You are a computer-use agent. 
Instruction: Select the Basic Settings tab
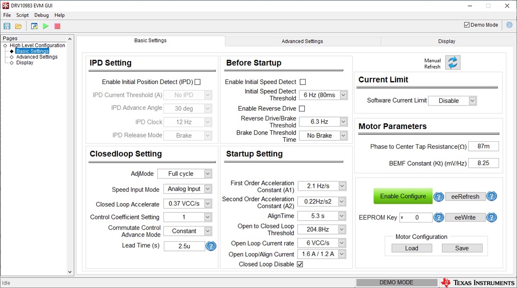coord(150,40)
